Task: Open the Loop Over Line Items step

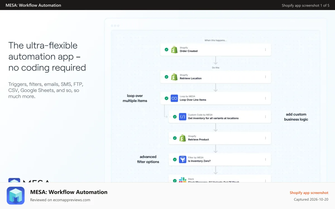Action: (216, 98)
